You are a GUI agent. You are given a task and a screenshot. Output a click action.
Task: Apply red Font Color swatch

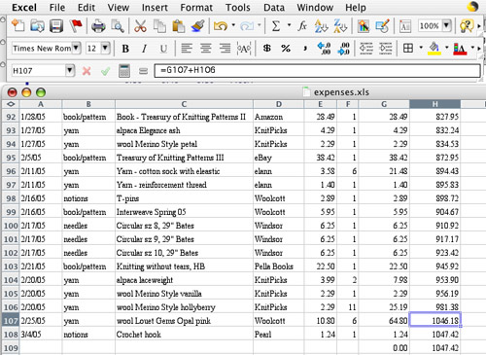pyautogui.click(x=460, y=49)
